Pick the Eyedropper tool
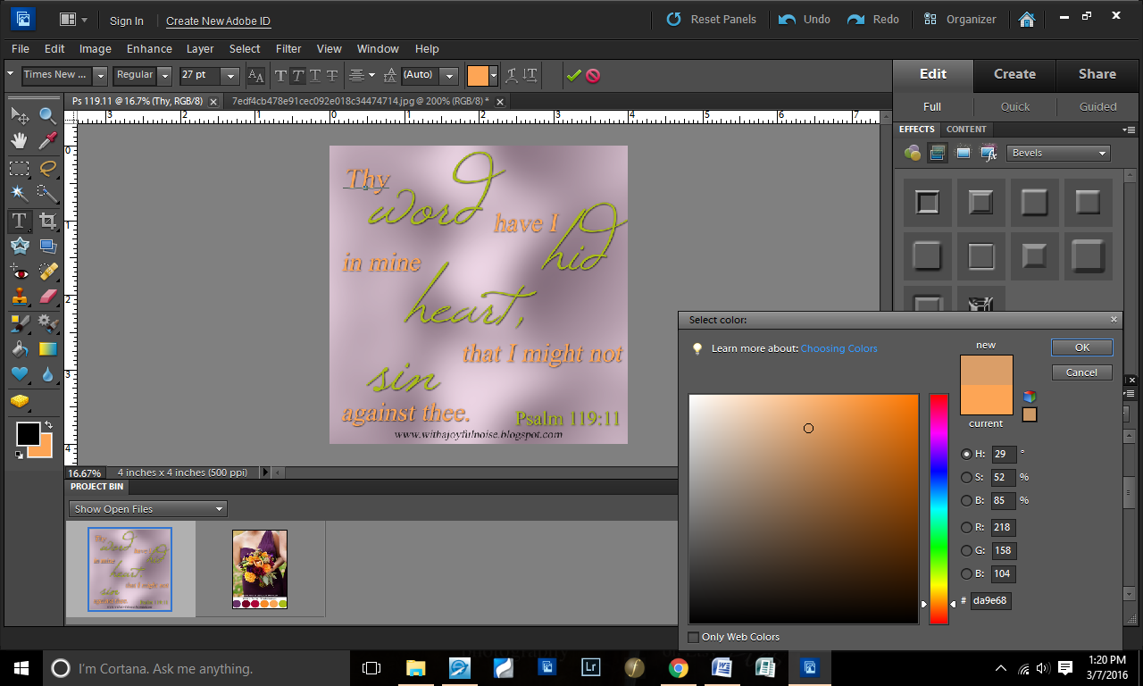The image size is (1143, 686). point(47,141)
